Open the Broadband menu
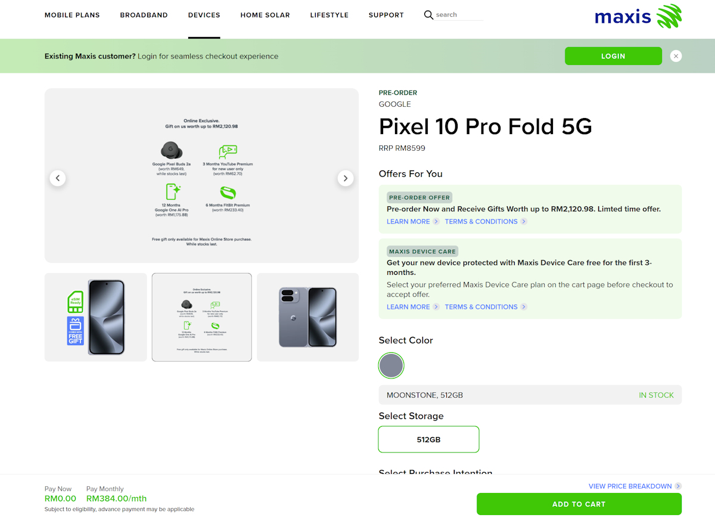This screenshot has height=518, width=715. 144,15
